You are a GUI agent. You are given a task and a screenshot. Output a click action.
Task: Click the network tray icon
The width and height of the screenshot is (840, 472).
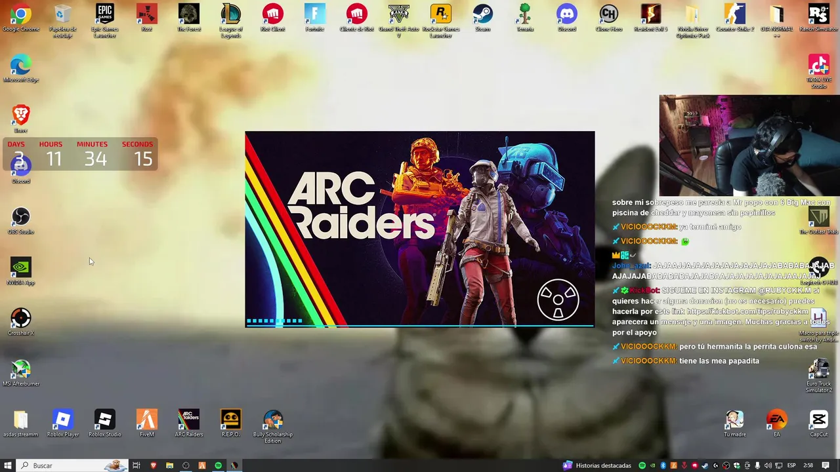[x=778, y=465]
